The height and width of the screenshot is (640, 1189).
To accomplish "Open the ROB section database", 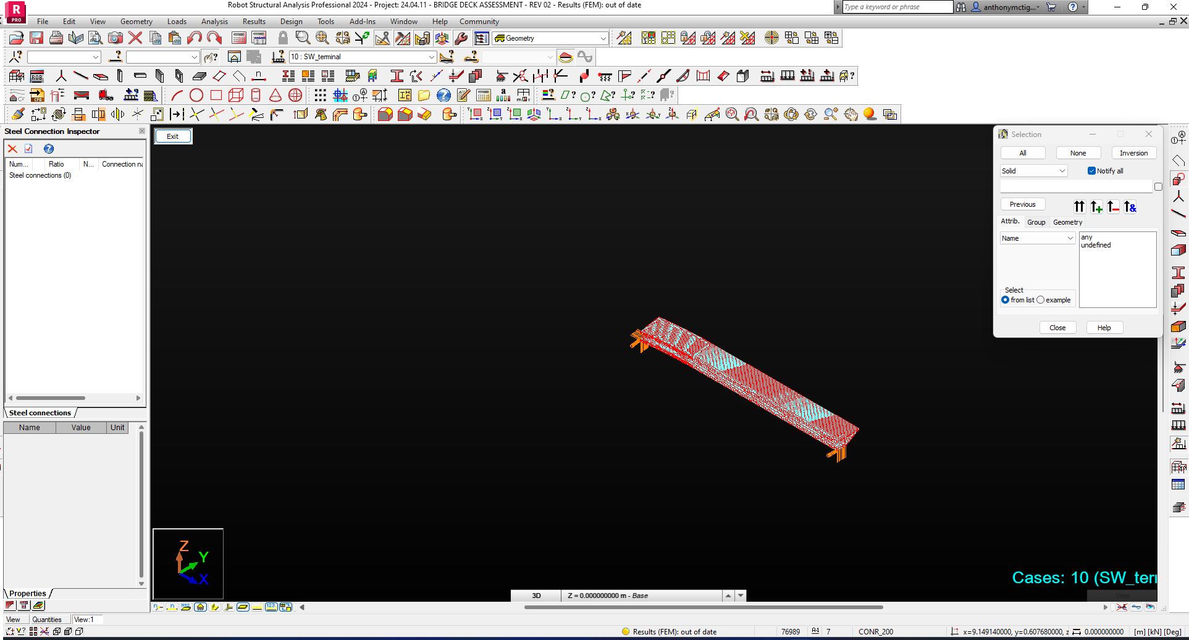I will 37,77.
